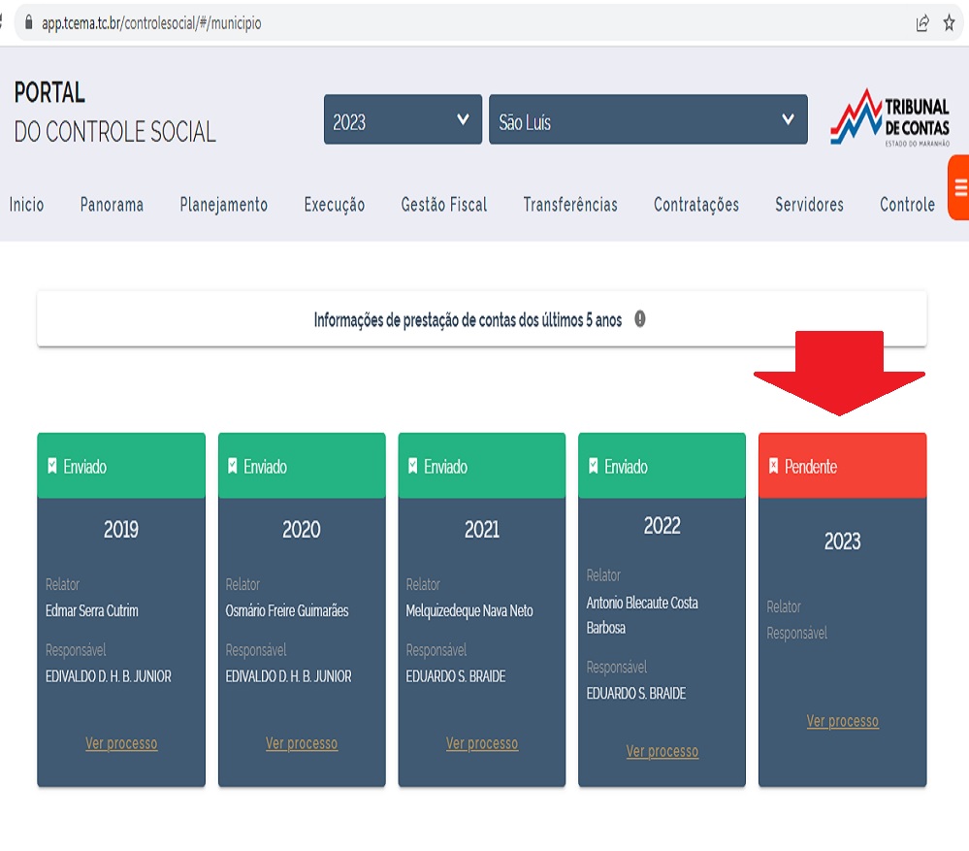
Task: Bookmark this page with the star icon
Action: [949, 23]
